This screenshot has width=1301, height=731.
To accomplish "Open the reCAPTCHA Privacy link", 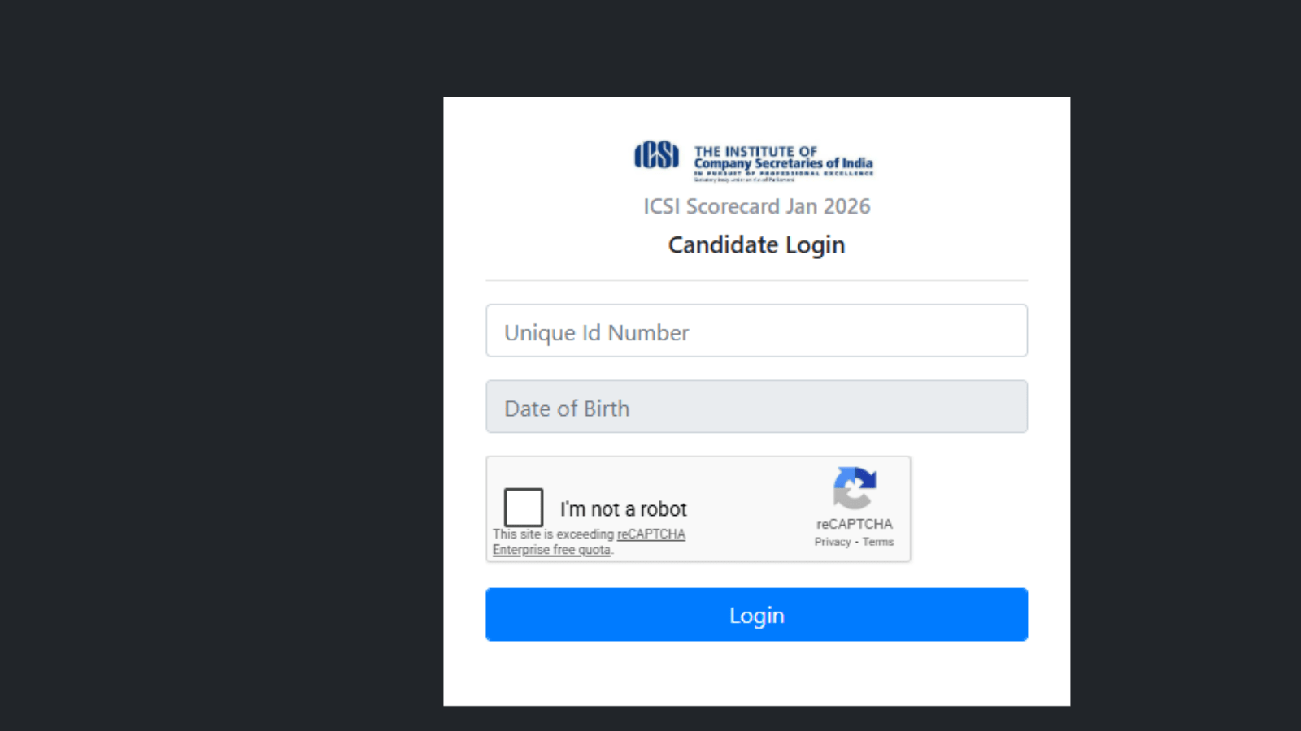I will pos(832,542).
